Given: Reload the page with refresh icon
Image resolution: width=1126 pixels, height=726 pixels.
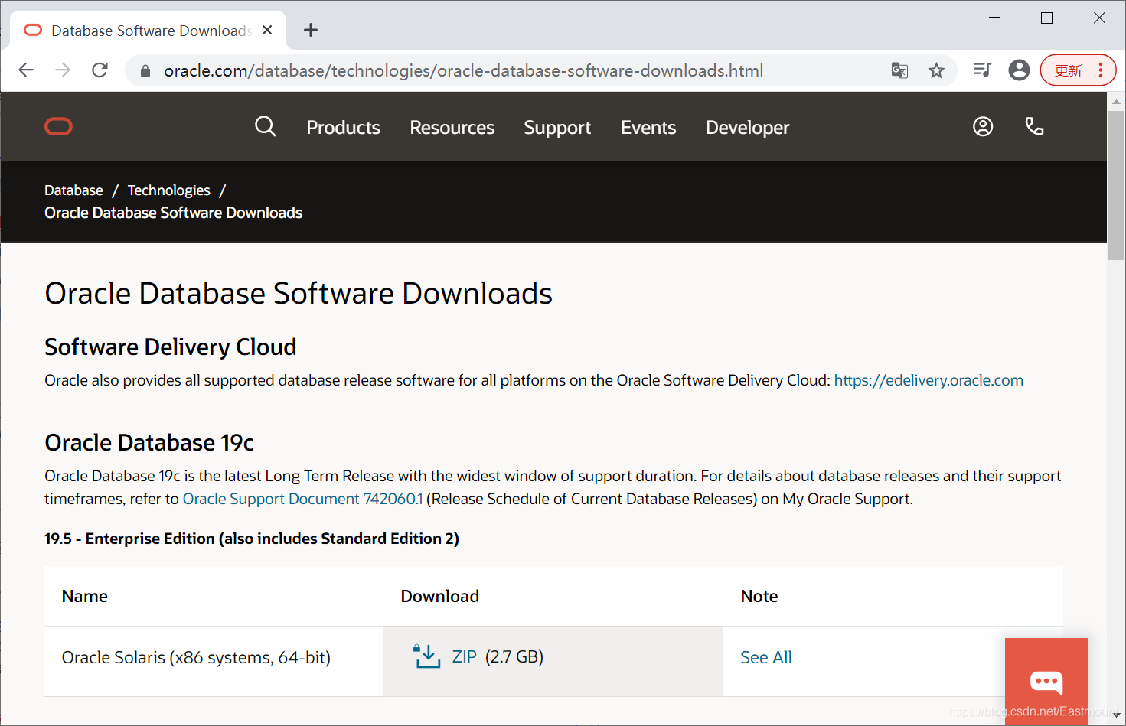Looking at the screenshot, I should point(100,70).
